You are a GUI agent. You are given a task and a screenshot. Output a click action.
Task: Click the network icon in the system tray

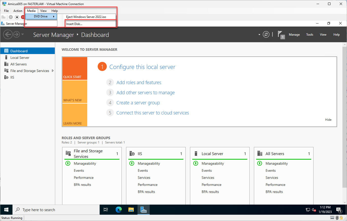coord(308,210)
